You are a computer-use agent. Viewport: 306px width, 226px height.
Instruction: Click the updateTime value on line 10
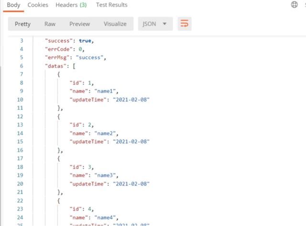131,99
